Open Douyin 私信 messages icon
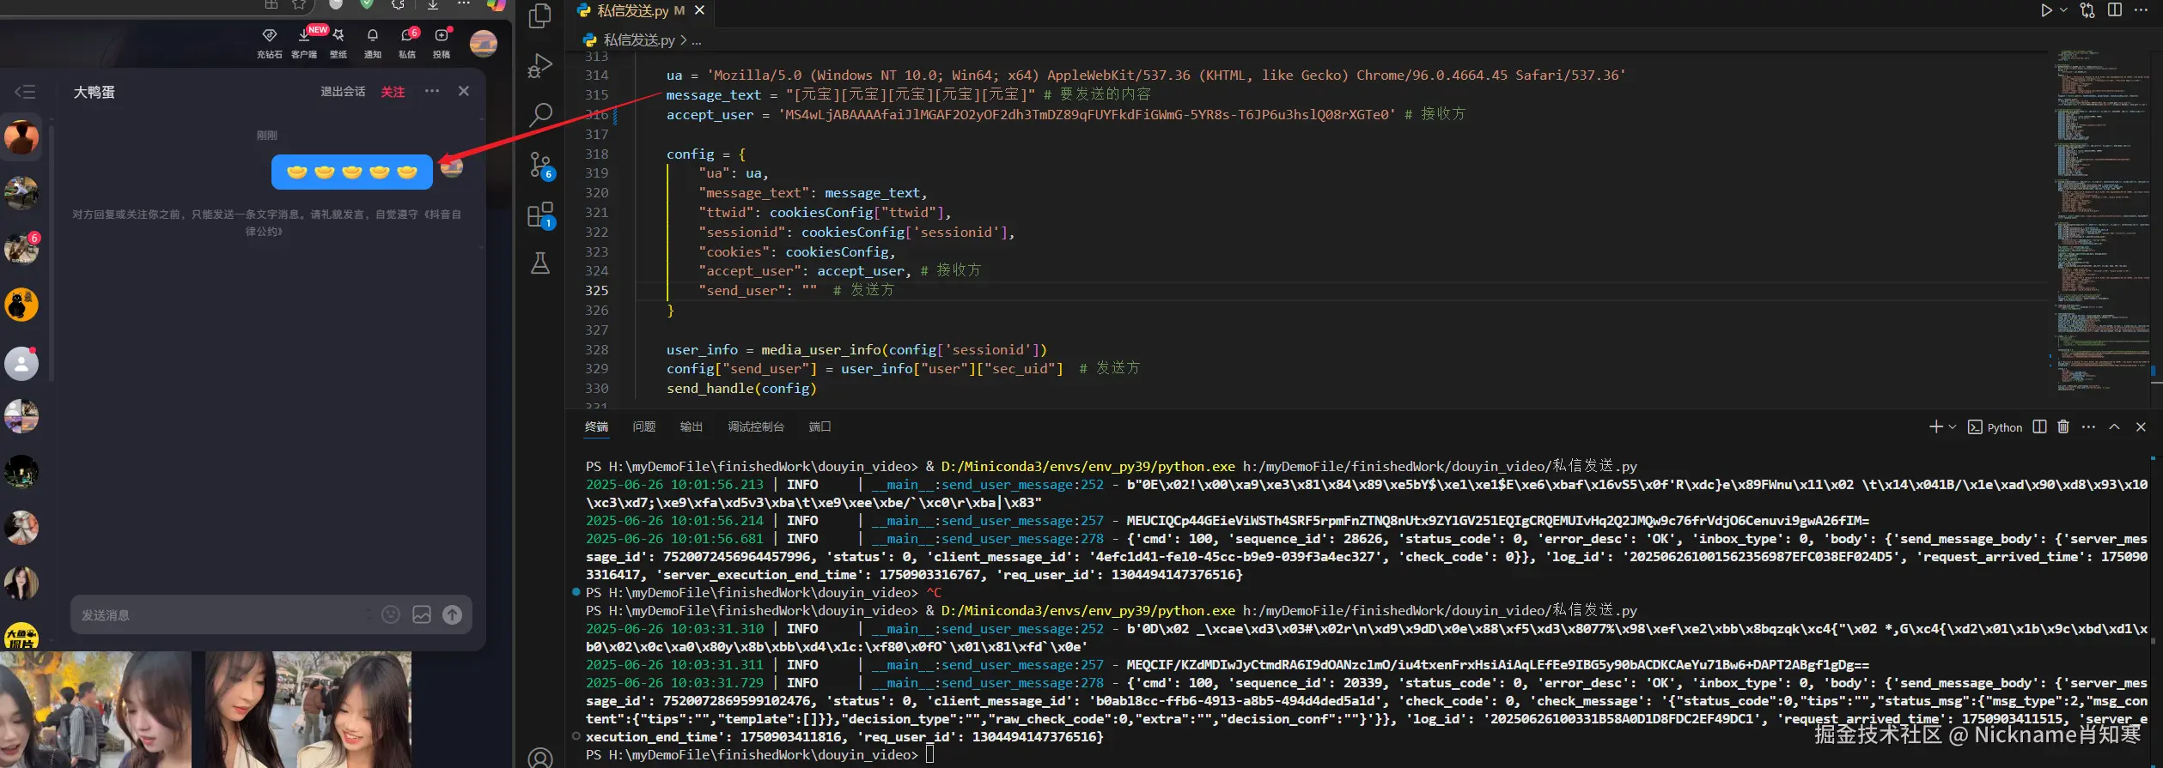The height and width of the screenshot is (768, 2163). point(407,43)
